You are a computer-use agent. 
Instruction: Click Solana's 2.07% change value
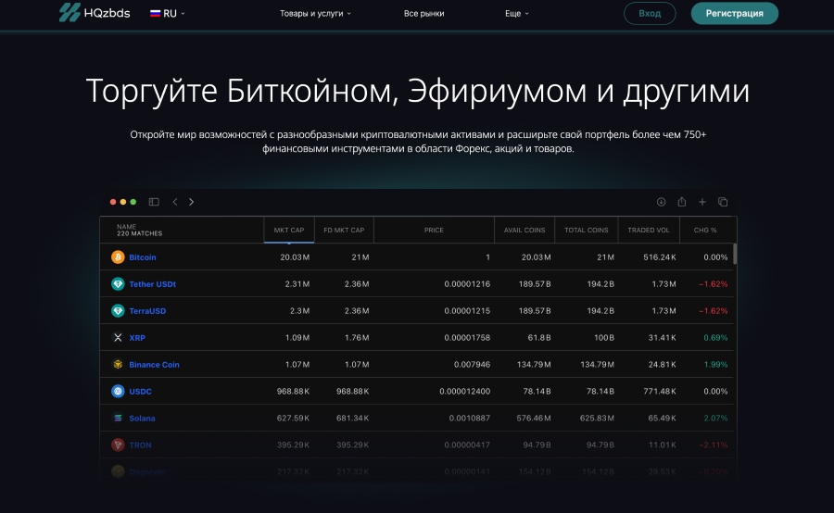715,419
